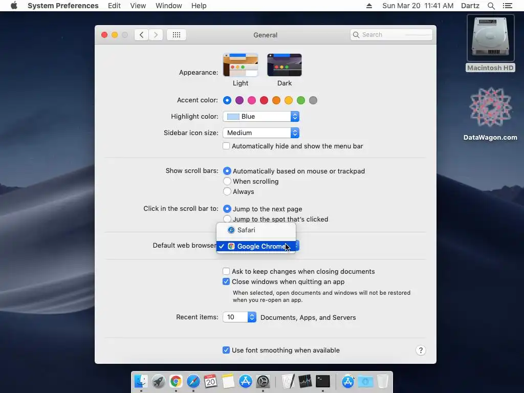This screenshot has height=393, width=524.
Task: Open the Highlight color Blue dropdown
Action: [x=261, y=116]
